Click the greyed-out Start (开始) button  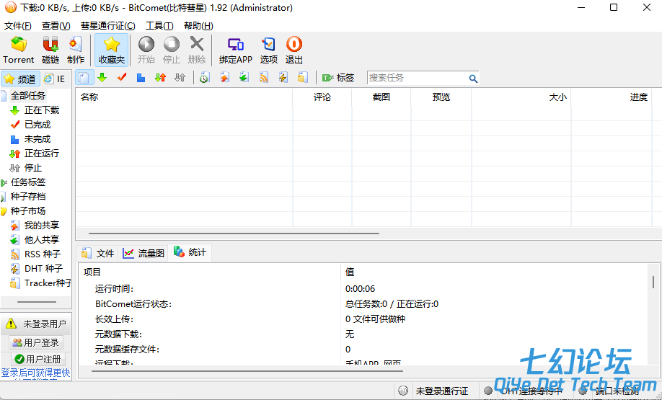click(x=146, y=50)
